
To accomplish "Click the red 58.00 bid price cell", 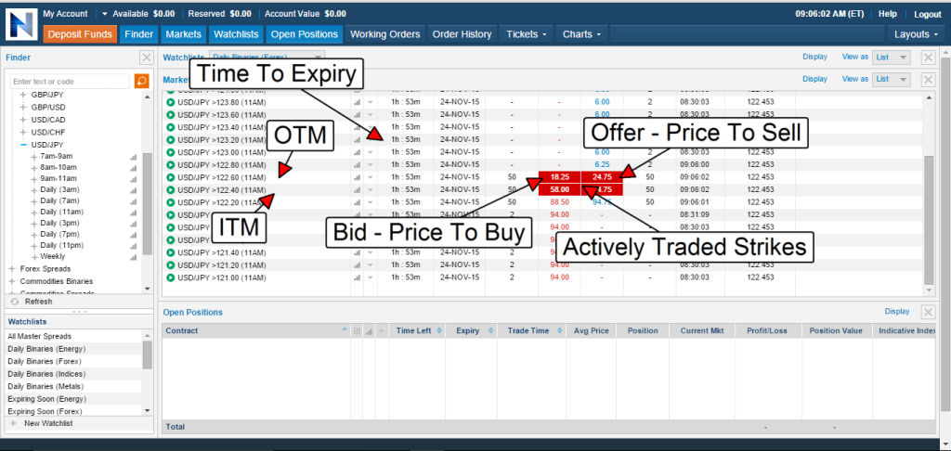I will click(559, 189).
